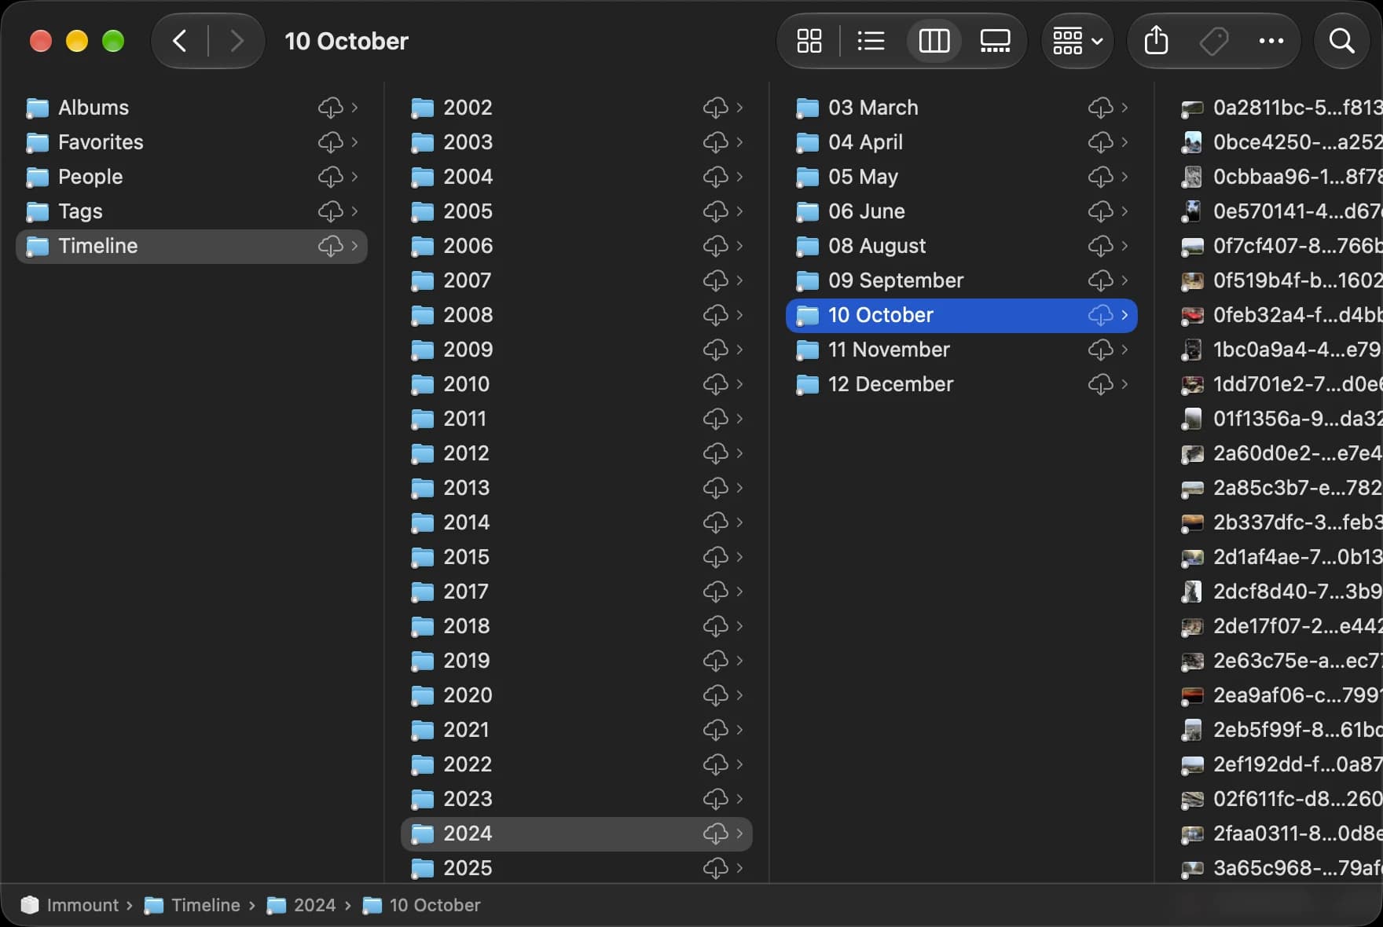
Task: Expand the 2025 folder chevron
Action: (739, 868)
